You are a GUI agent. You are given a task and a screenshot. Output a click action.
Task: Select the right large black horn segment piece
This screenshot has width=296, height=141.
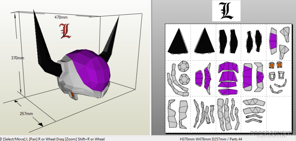pos(233,41)
